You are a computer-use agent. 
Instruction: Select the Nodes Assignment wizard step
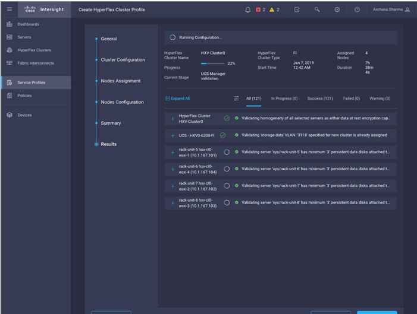[x=121, y=81]
